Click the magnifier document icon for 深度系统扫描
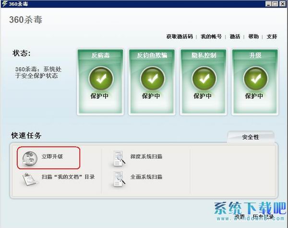 (x=119, y=159)
